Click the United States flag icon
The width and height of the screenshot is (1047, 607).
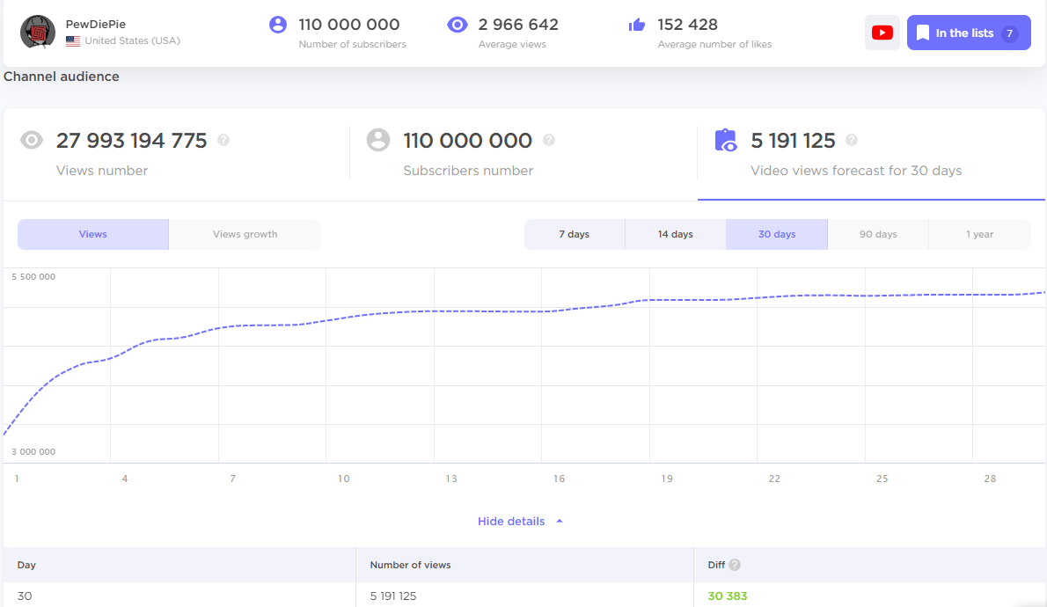(73, 40)
